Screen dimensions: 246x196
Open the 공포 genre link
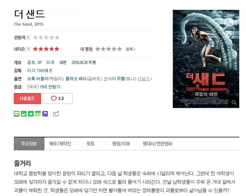(x=31, y=63)
